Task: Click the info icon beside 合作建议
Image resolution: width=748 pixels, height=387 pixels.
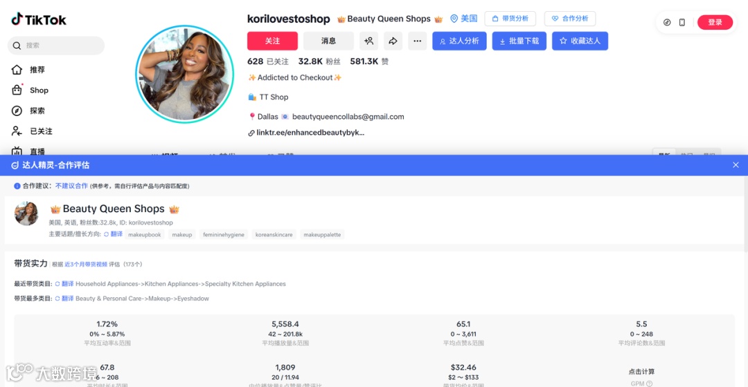Action: [x=17, y=186]
